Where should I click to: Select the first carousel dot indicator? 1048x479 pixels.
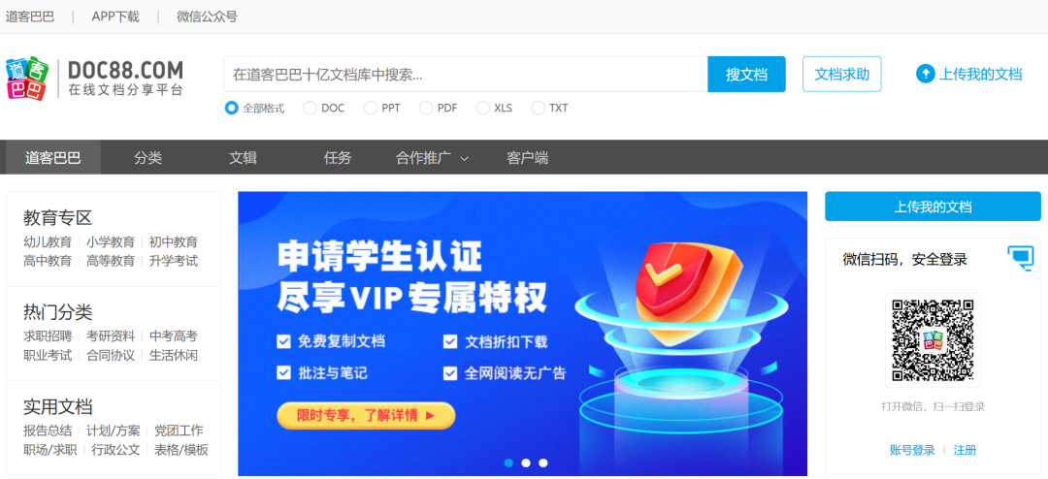pyautogui.click(x=508, y=463)
